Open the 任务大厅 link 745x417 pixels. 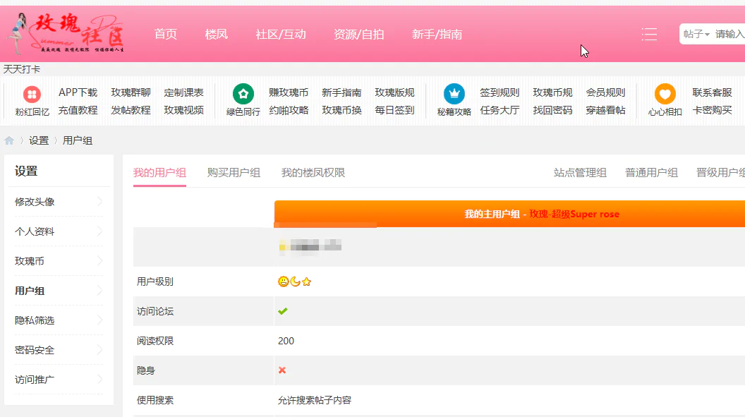point(499,110)
